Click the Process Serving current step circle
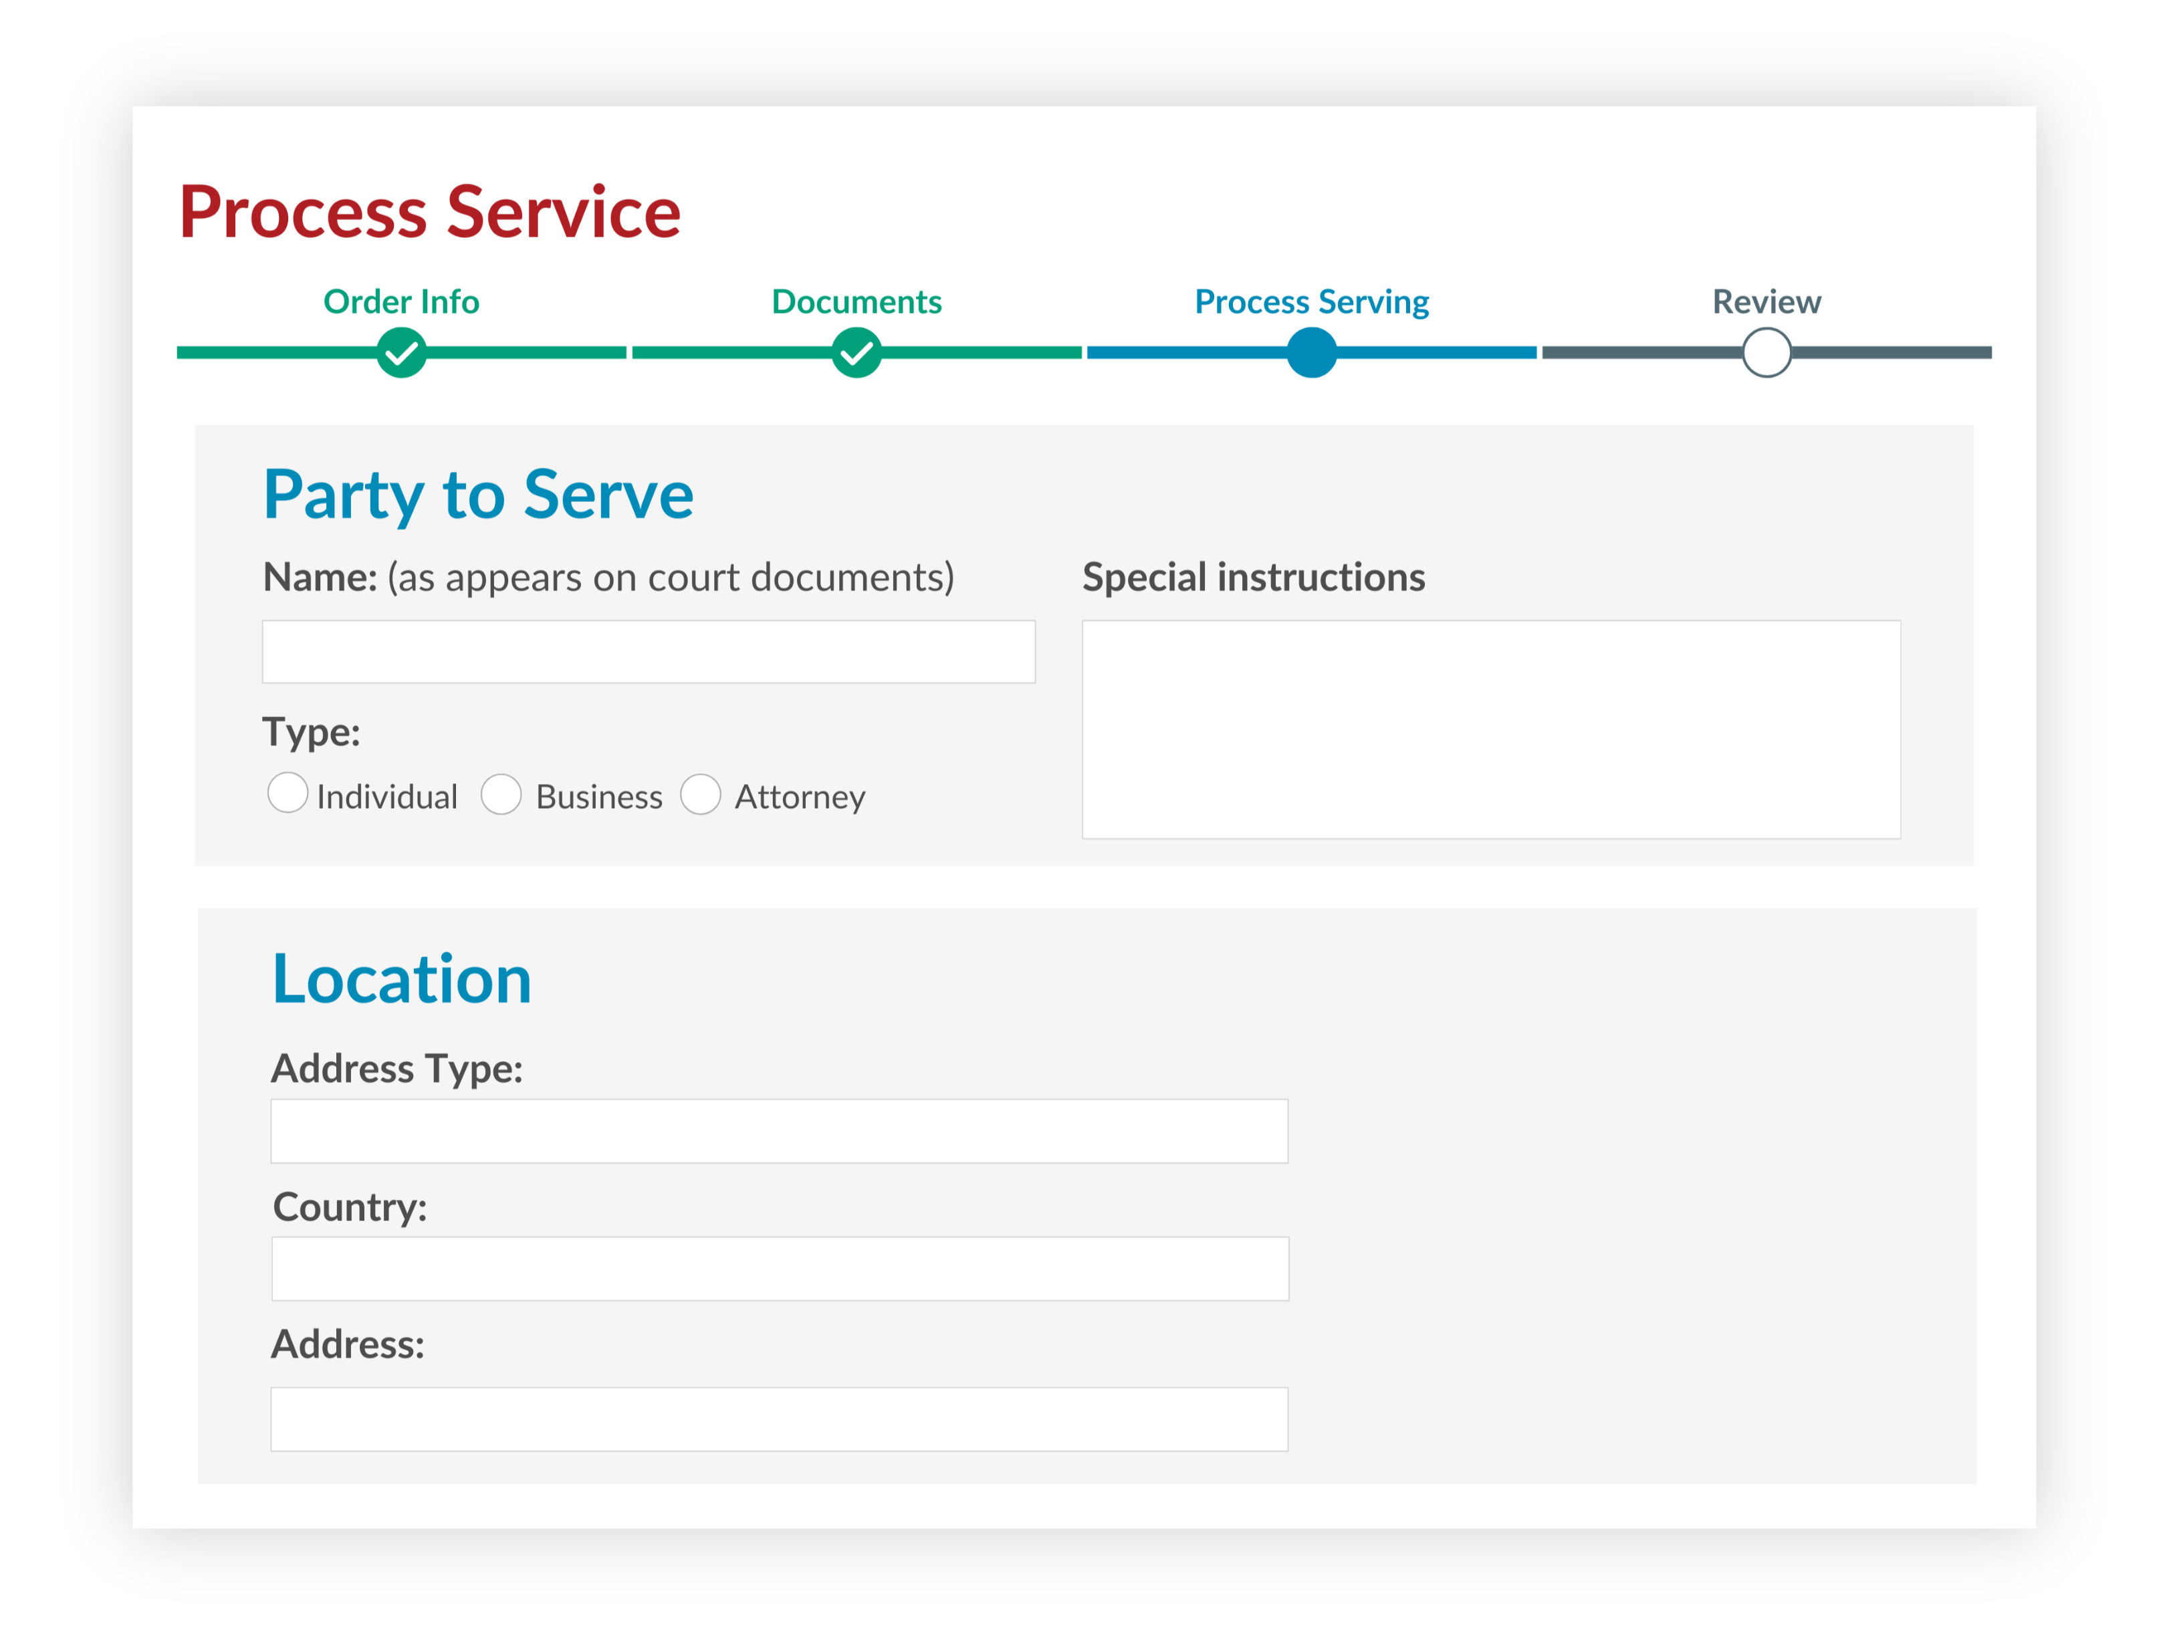This screenshot has height=1635, width=2169. 1312,353
